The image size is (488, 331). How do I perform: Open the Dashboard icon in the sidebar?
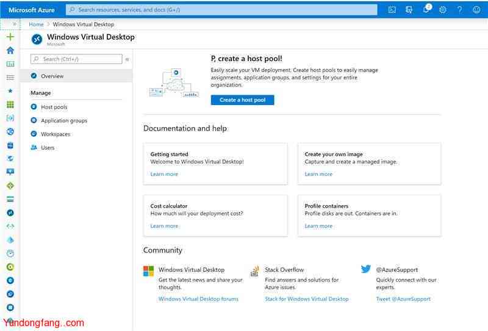[10, 64]
